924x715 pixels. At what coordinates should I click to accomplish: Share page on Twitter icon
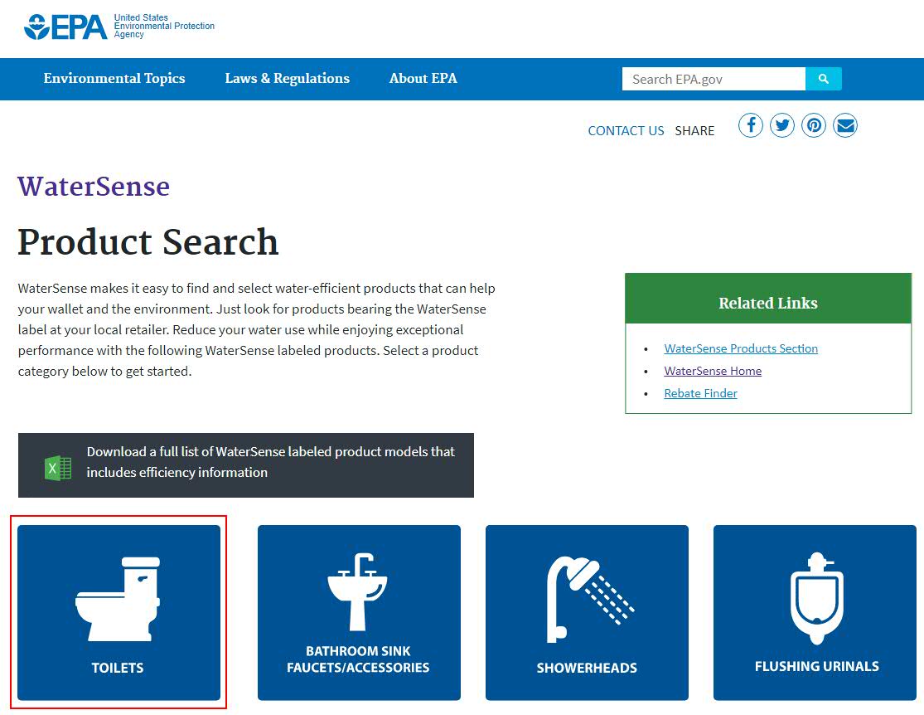point(782,125)
